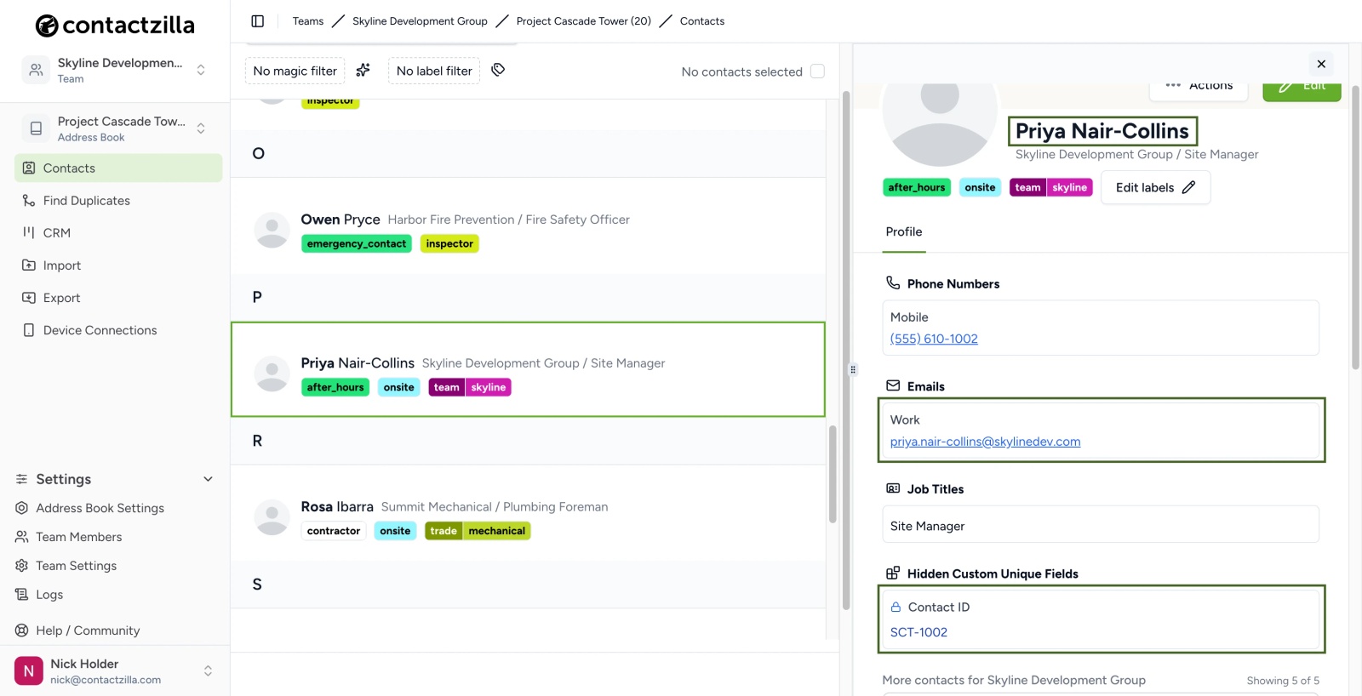This screenshot has width=1362, height=696.
Task: Open the No label filter dropdown
Action: click(x=434, y=71)
